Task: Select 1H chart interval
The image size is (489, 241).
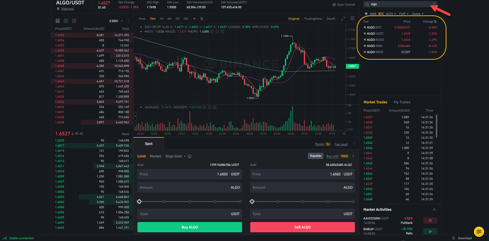Action: click(x=162, y=19)
